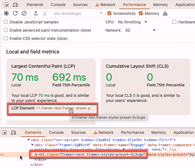Open Console tab in top panel
The image size is (195, 168).
point(58,5)
